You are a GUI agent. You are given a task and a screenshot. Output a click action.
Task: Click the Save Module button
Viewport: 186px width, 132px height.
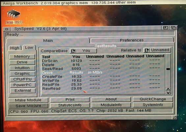(28, 106)
